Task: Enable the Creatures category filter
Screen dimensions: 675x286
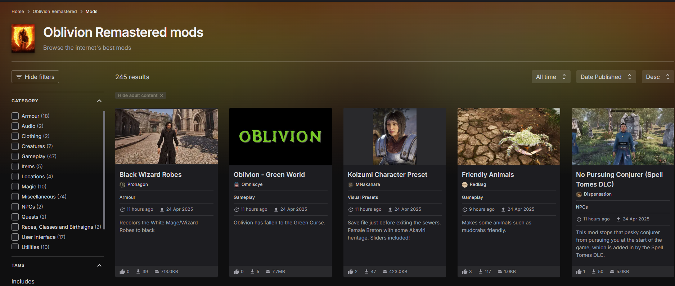Action: point(15,146)
